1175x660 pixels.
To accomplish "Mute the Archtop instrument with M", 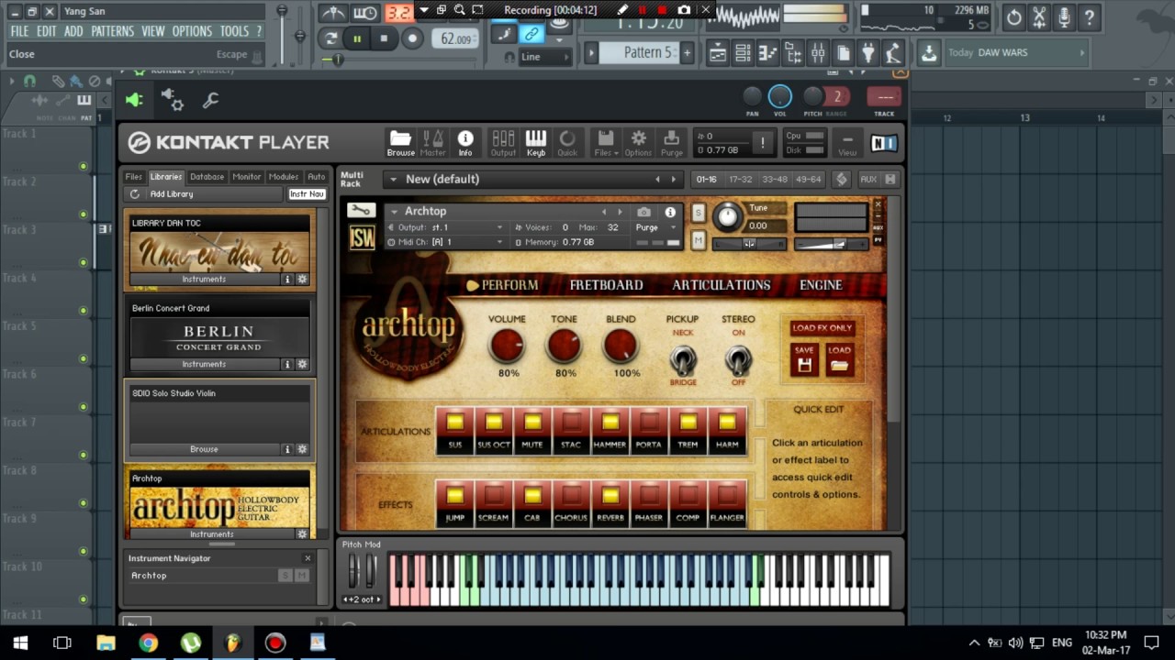I will point(699,240).
